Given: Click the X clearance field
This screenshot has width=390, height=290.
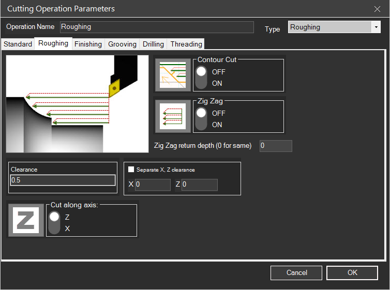Looking at the screenshot, I should [153, 185].
